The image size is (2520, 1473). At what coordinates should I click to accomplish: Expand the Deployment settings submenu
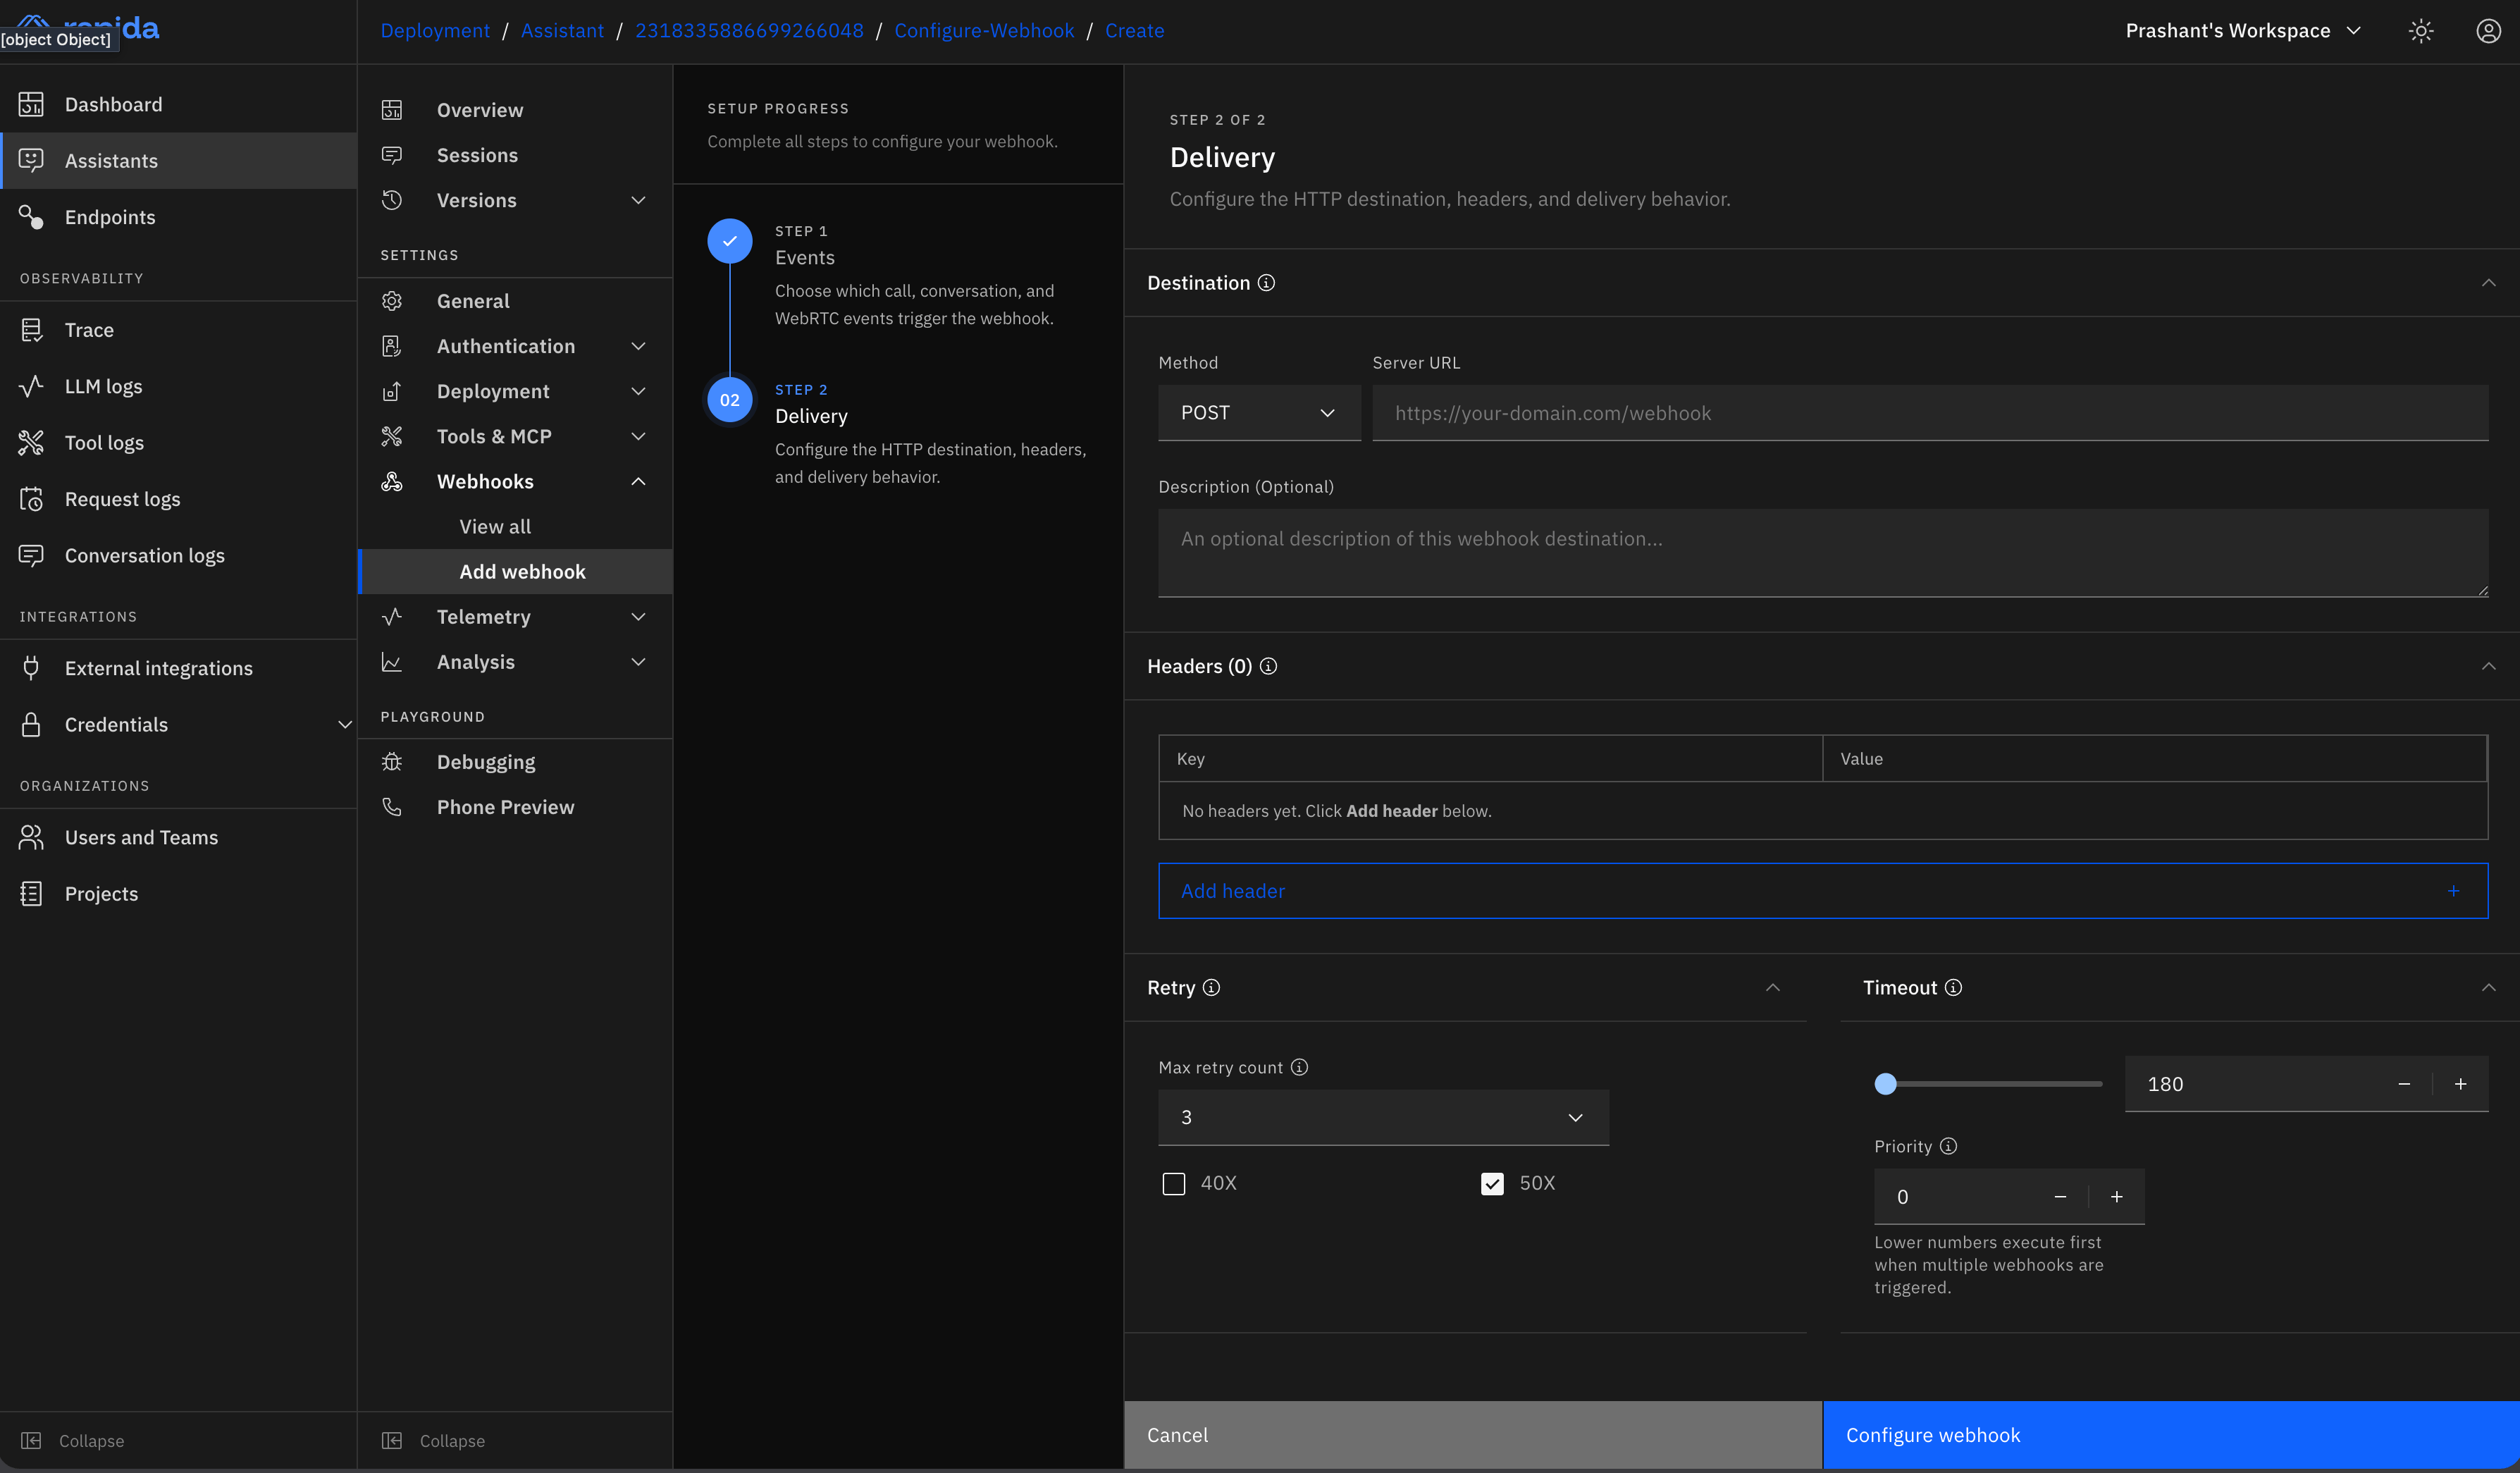pos(638,391)
